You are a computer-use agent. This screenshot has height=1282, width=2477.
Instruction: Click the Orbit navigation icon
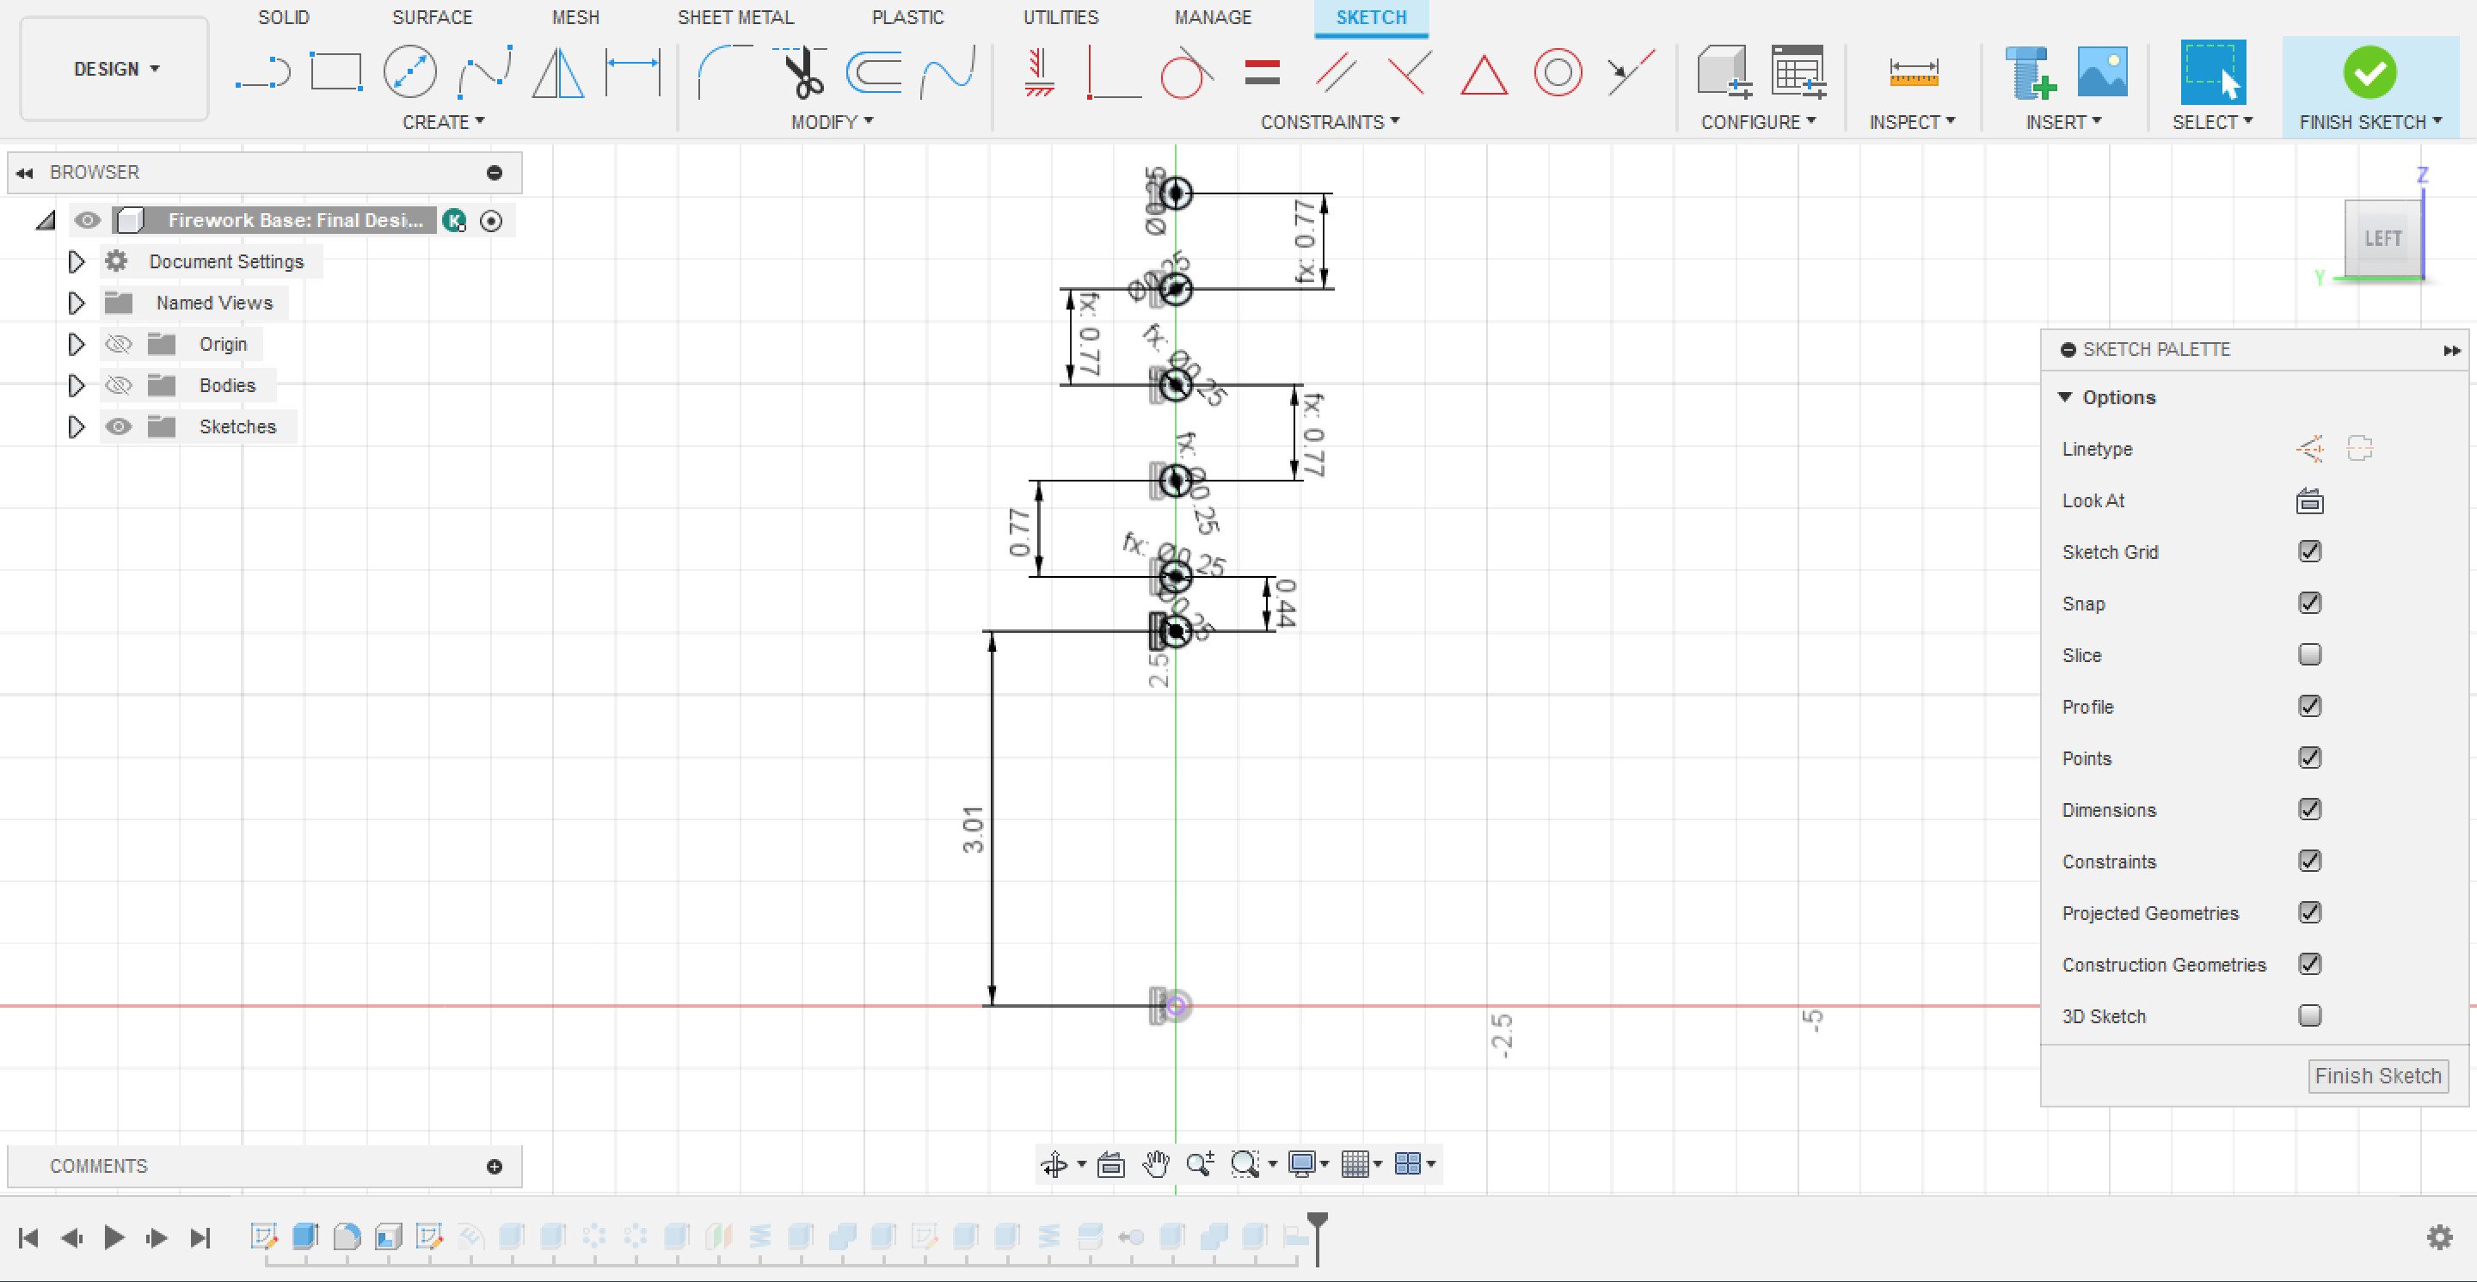pyautogui.click(x=1054, y=1164)
